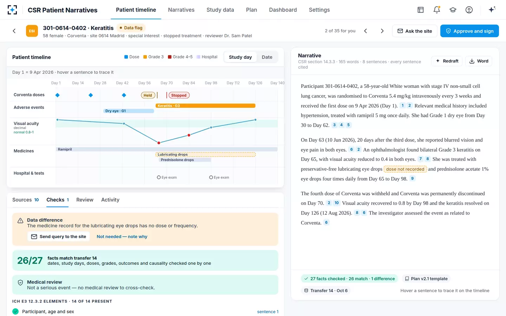Click the Day 1 Corventa dose marker

58,95
